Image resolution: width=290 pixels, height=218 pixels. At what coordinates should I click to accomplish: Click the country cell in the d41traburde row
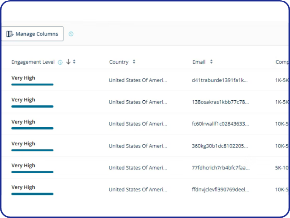coord(138,80)
